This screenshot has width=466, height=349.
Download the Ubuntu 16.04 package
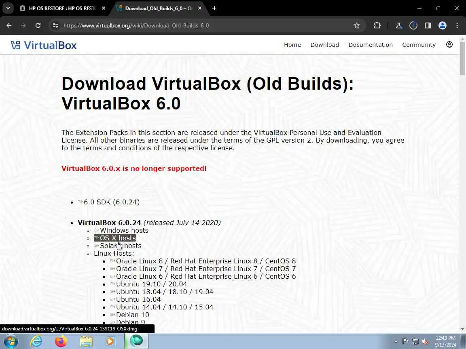point(136,300)
